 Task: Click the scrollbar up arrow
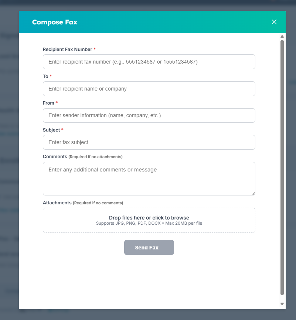pos(282,37)
